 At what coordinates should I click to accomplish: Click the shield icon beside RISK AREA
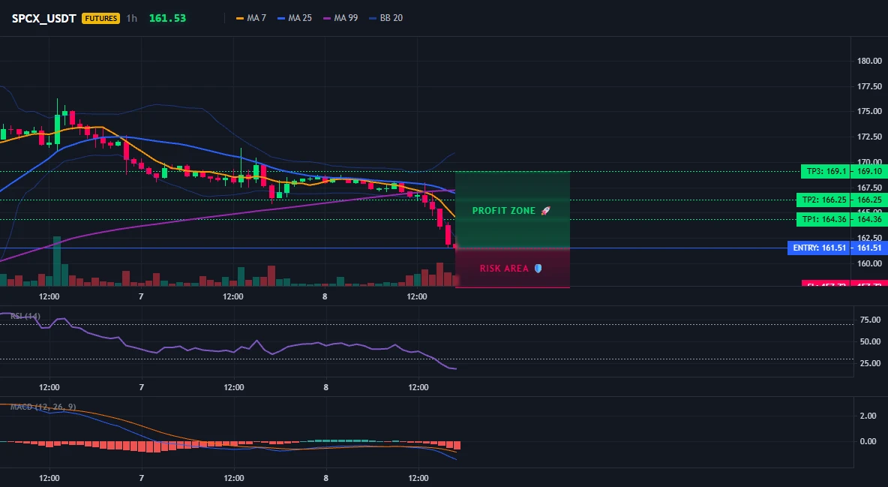(538, 268)
